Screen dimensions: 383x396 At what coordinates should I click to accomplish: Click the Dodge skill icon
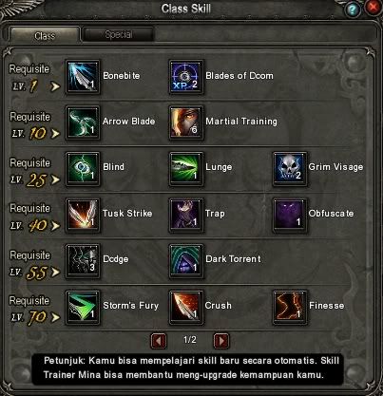click(83, 261)
